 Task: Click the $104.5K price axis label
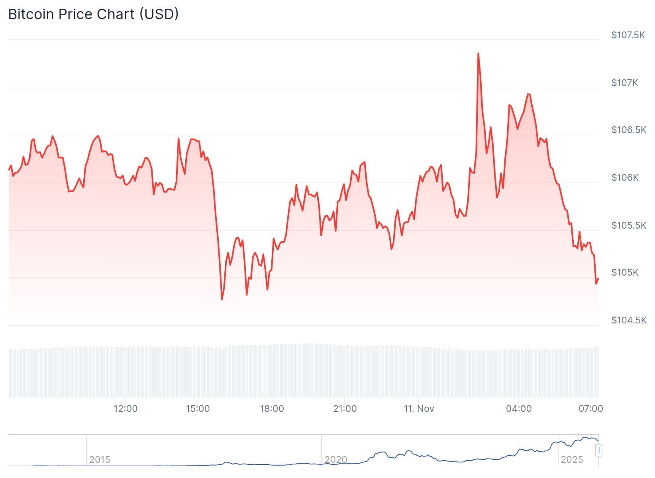point(629,320)
